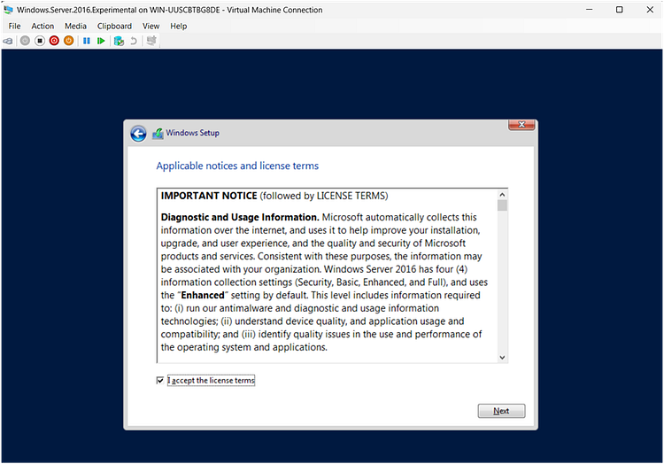Viewport: 664px width, 464px height.
Task: Minimize the Virtual Machine Connection window
Action: 589,10
